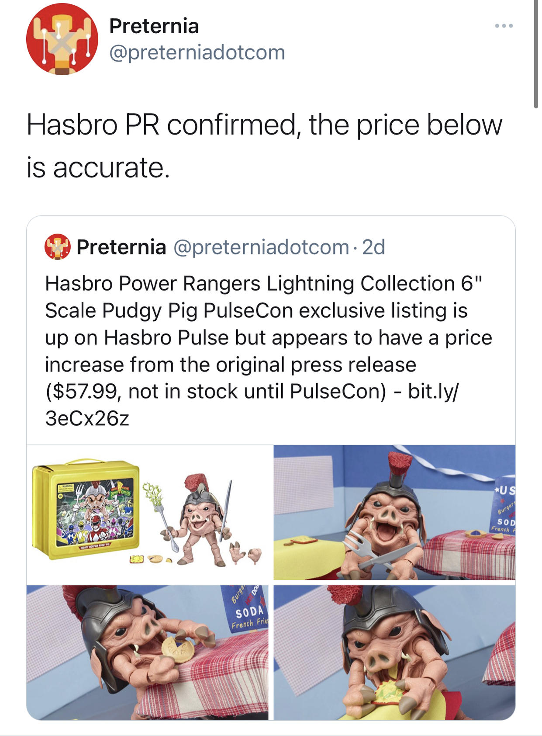This screenshot has width=542, height=736.
Task: Tap the SODA French Fries sign in photo
Action: click(249, 610)
